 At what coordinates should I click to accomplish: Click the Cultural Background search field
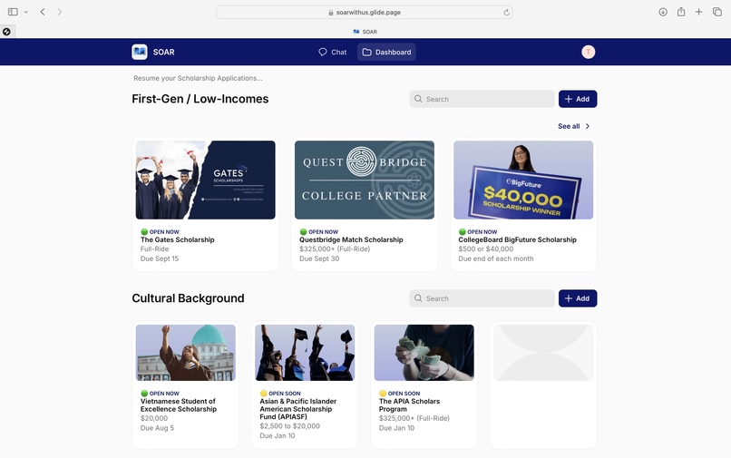tap(482, 298)
